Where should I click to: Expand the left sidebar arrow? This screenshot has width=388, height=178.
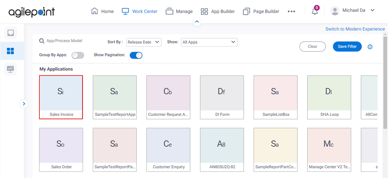pyautogui.click(x=24, y=104)
